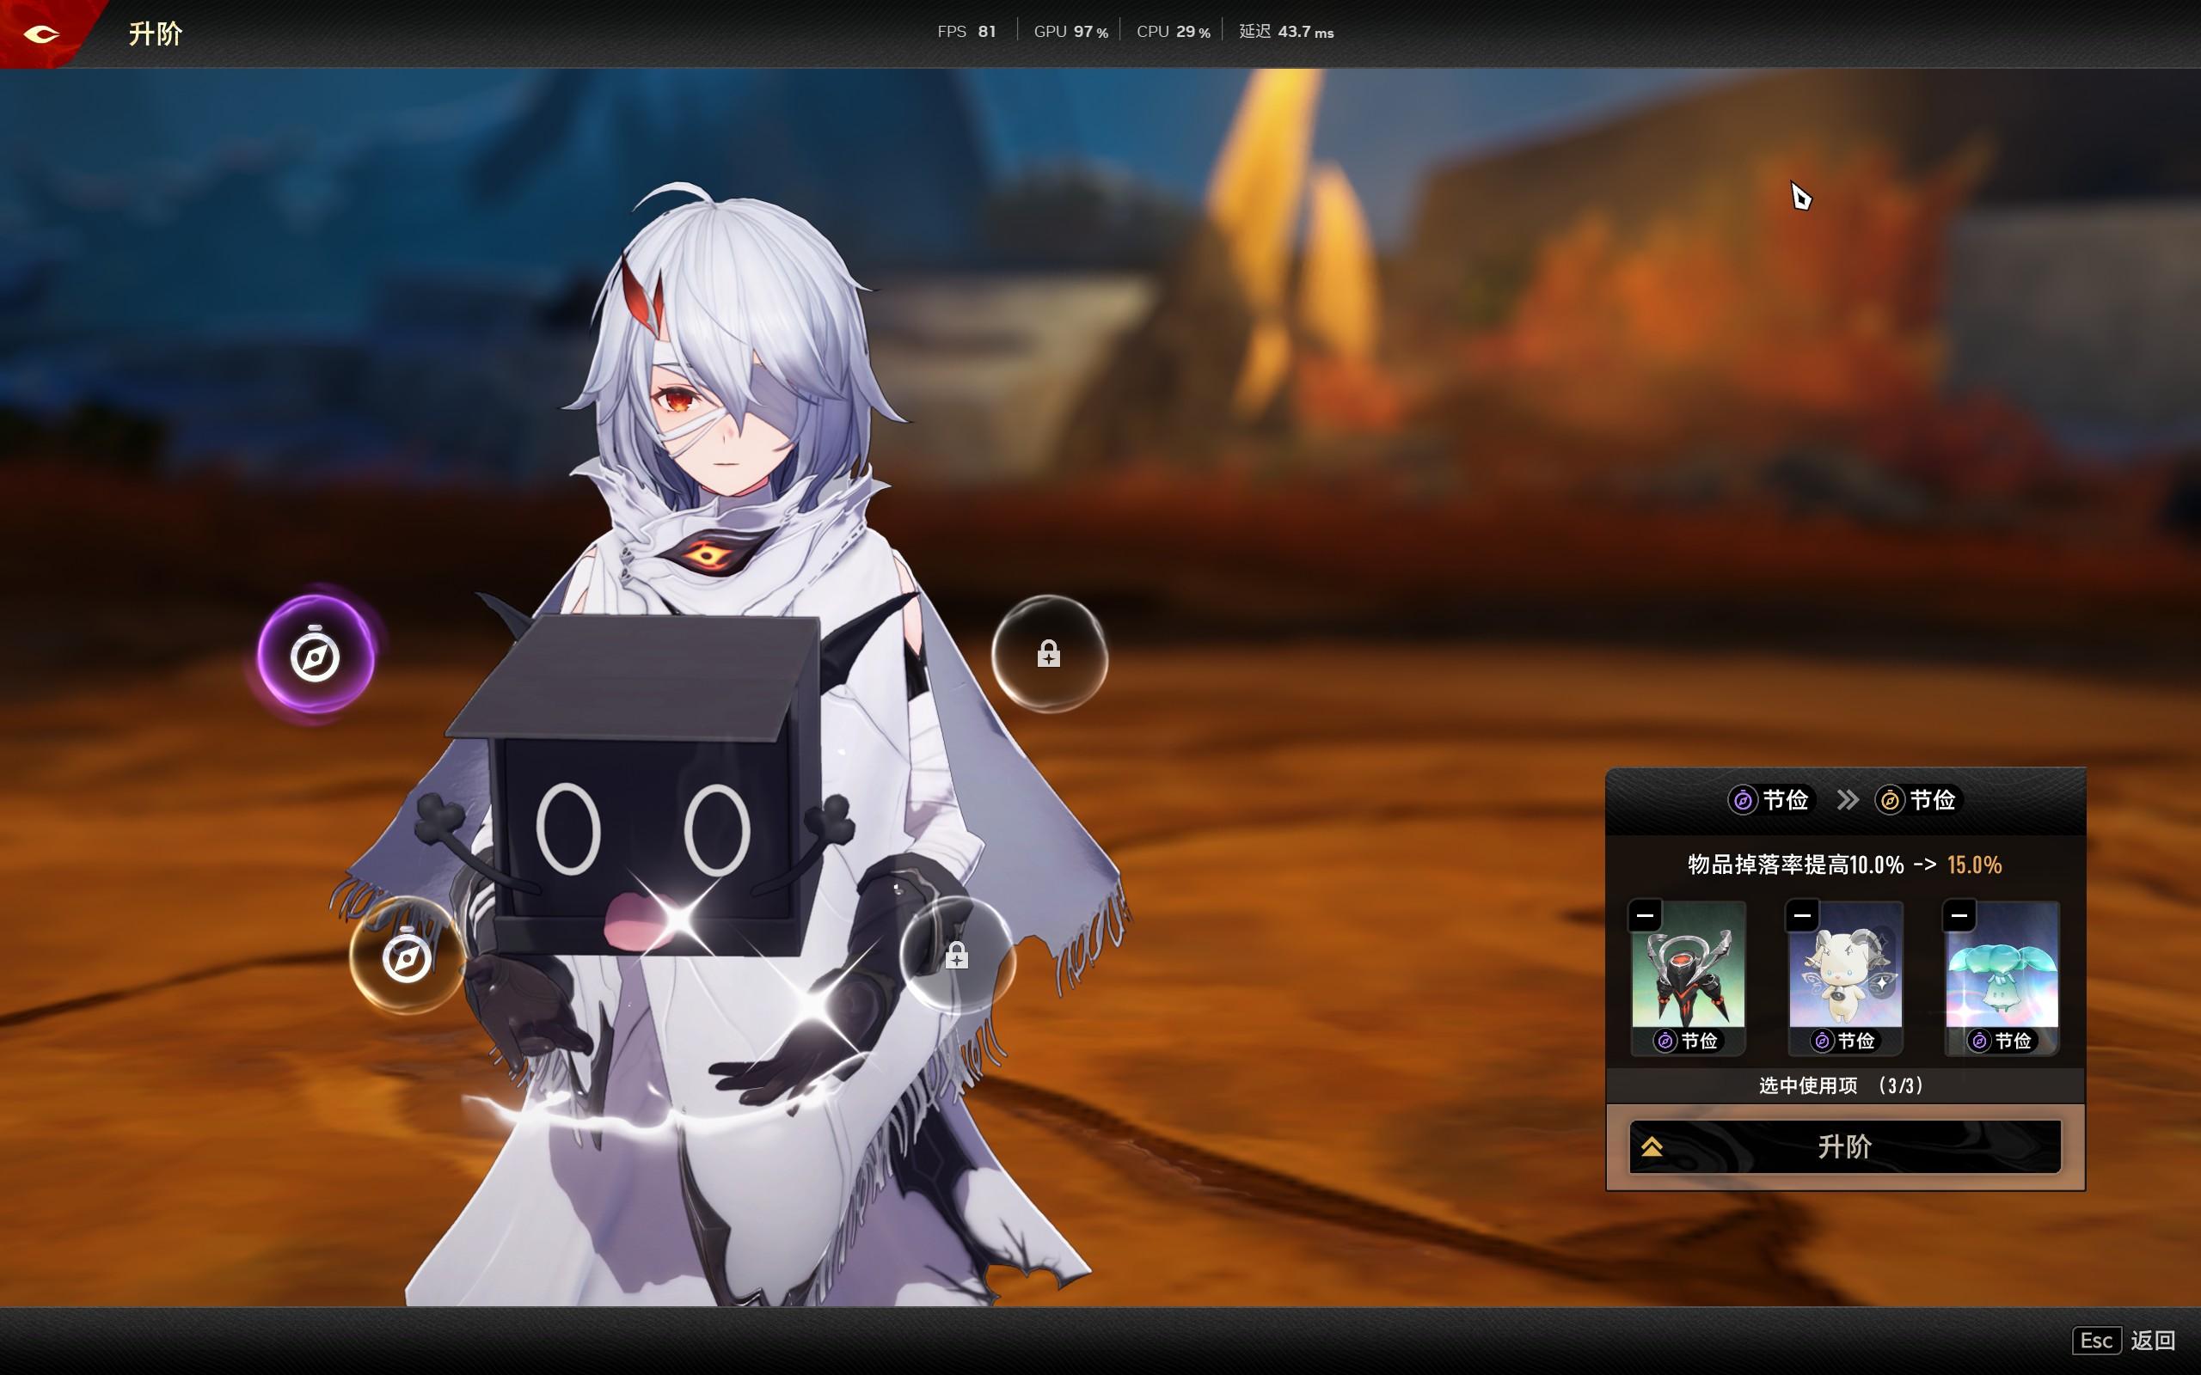Select the white goat creature thumbnail
This screenshot has width=2201, height=1375.
click(1844, 971)
